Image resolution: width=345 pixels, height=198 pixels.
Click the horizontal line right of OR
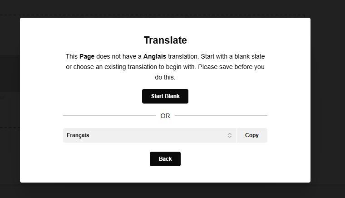pos(221,116)
